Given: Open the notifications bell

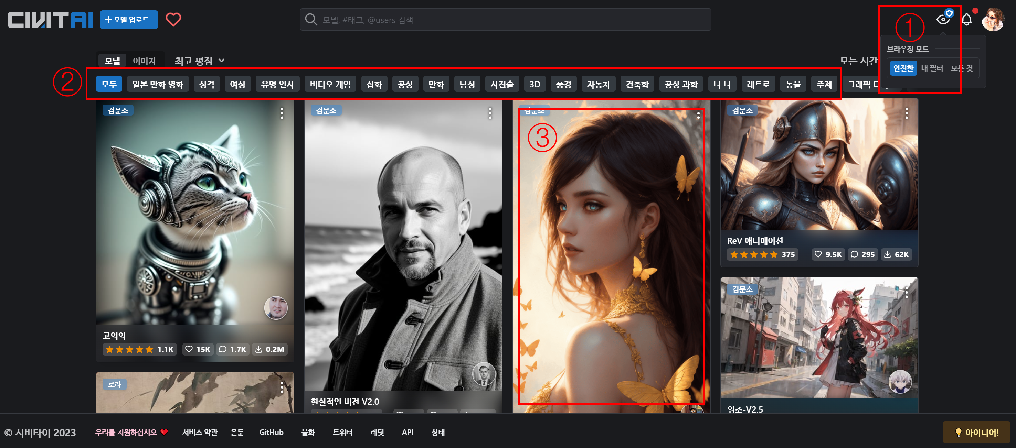Looking at the screenshot, I should 966,19.
